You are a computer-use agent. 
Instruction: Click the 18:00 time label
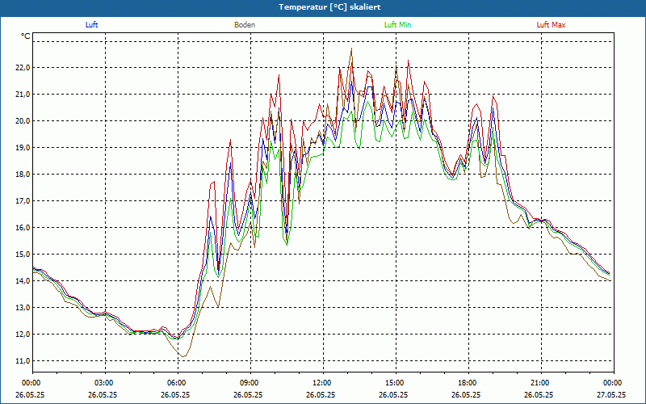[468, 383]
